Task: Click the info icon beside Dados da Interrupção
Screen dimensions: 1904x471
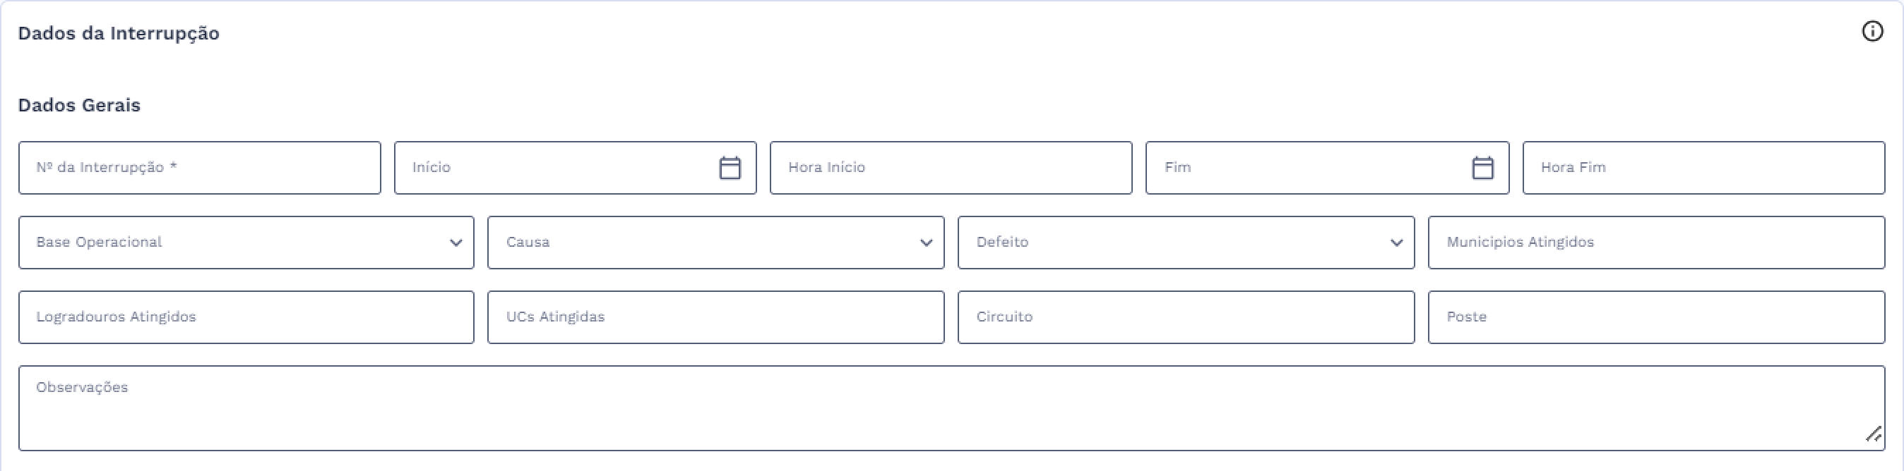Action: coord(1872,32)
